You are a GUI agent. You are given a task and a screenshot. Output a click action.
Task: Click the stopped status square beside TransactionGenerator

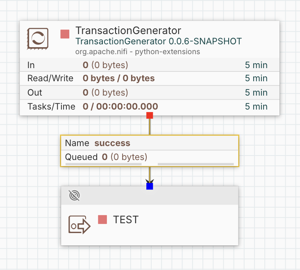[x=65, y=34]
